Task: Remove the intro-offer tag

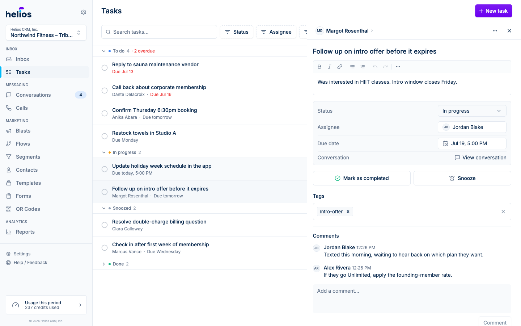Action: [348, 212]
